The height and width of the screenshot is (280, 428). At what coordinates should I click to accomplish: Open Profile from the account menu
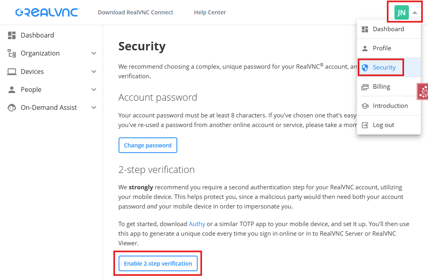pyautogui.click(x=382, y=48)
